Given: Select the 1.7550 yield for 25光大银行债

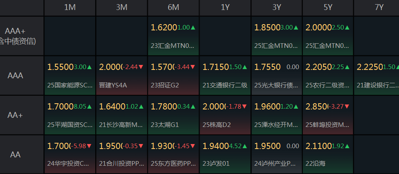Looking at the screenshot, I should pos(268,67).
